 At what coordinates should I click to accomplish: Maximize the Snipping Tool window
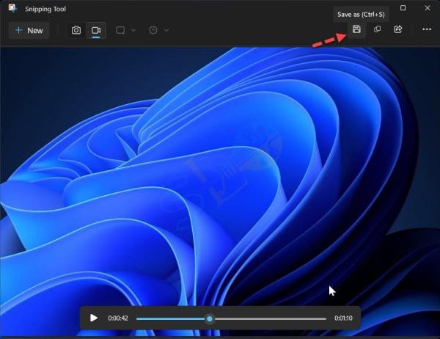coord(403,8)
